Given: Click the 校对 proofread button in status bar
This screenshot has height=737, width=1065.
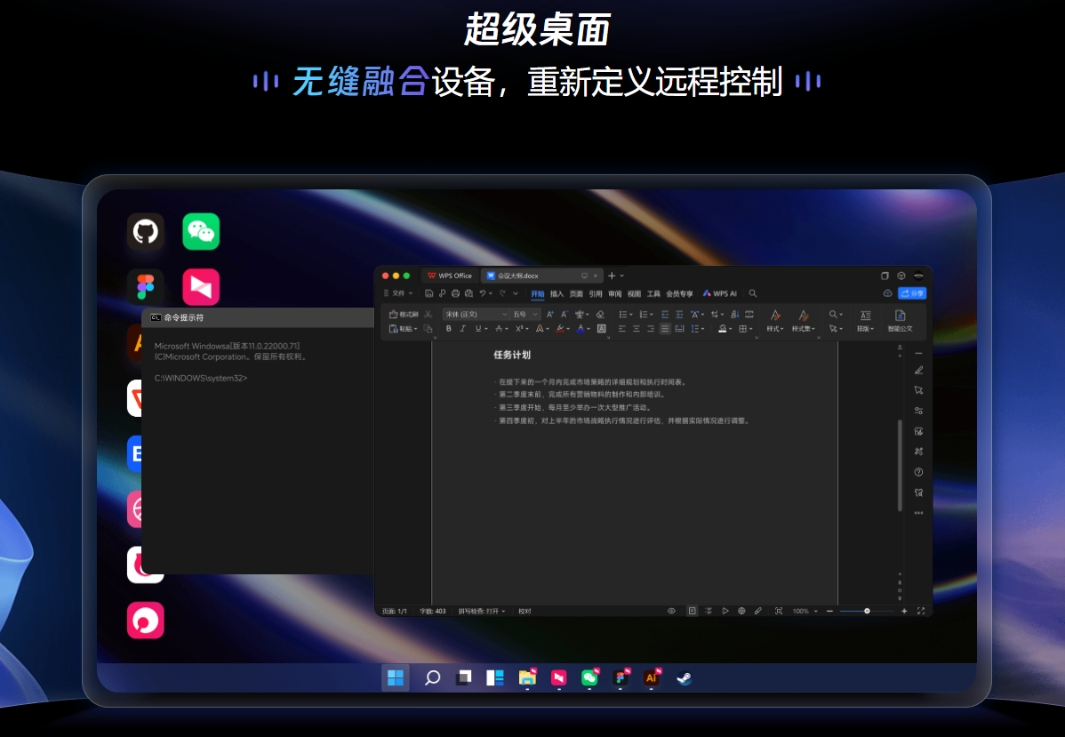Looking at the screenshot, I should (524, 611).
